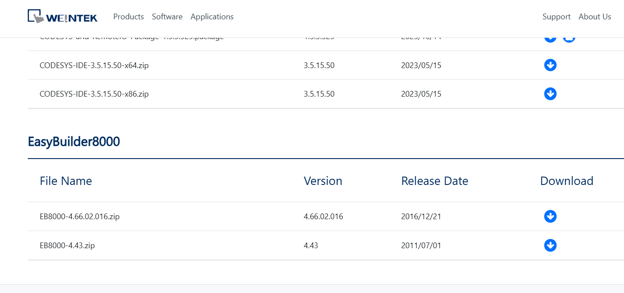Screen dimensions: 624x293
Task: Select the EB8000-4.43.zip file name
Action: coord(67,246)
